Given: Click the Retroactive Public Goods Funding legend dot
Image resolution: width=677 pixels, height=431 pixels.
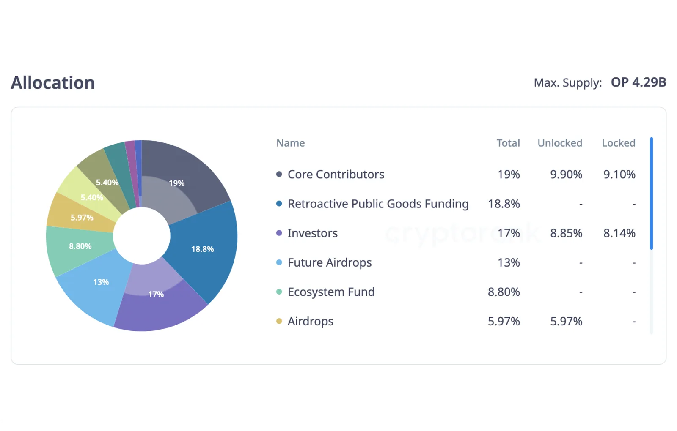Looking at the screenshot, I should tap(279, 204).
